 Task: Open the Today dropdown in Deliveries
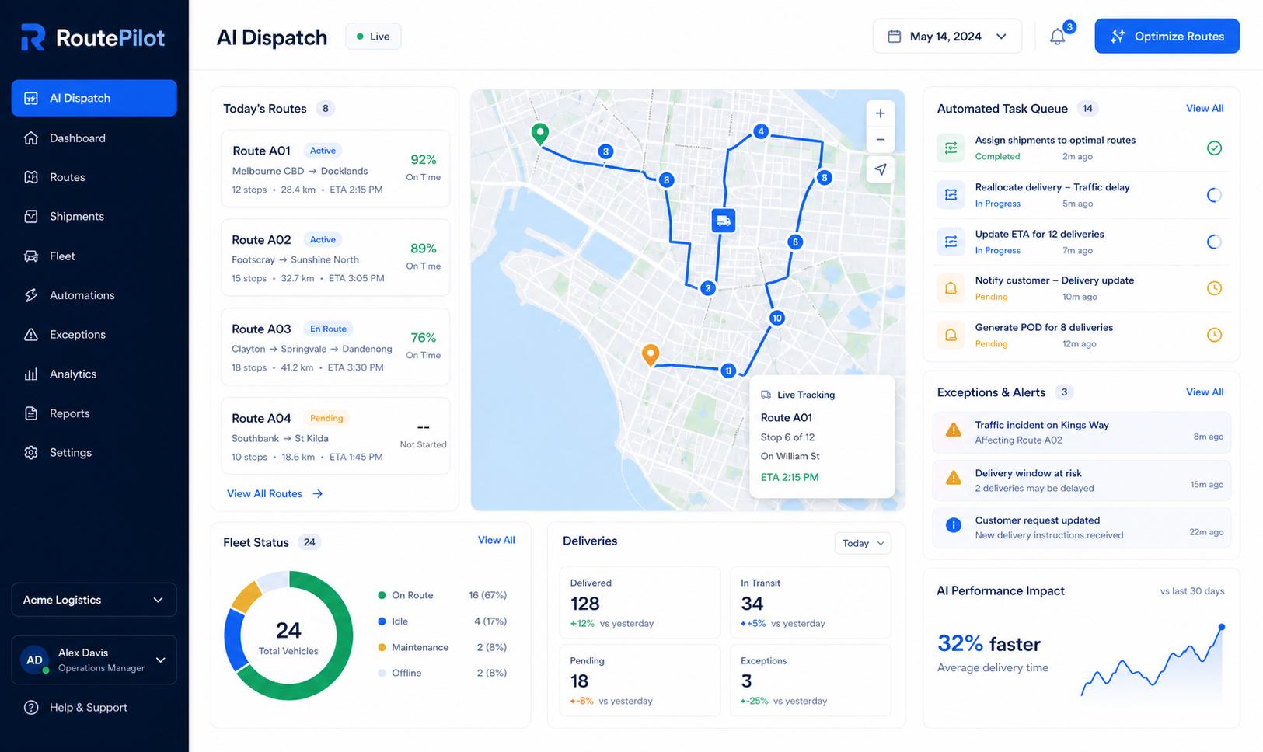(x=862, y=543)
